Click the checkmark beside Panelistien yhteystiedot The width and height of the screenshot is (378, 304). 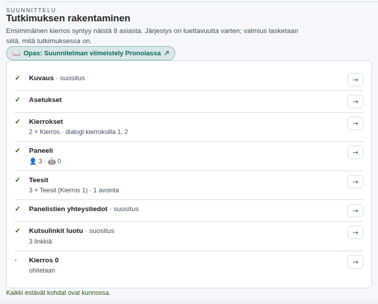[17, 209]
